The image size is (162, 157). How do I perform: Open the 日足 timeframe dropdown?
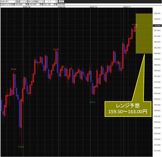click(x=21, y=2)
